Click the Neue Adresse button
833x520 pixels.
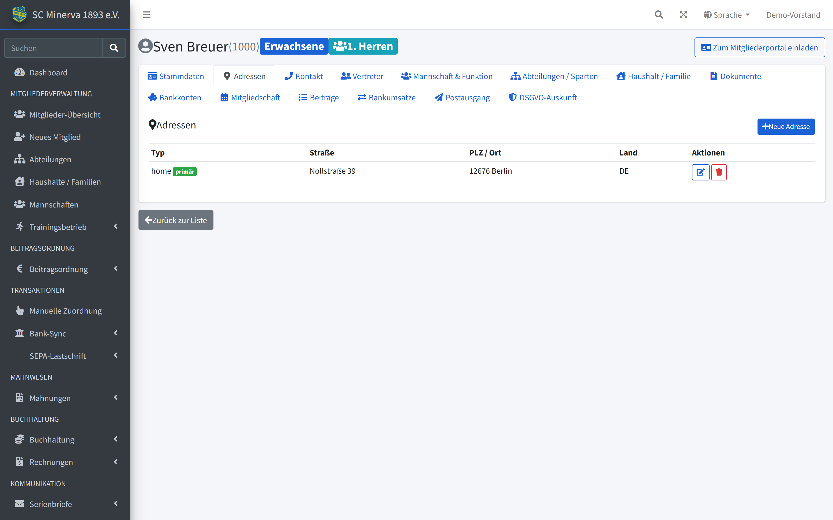point(786,127)
